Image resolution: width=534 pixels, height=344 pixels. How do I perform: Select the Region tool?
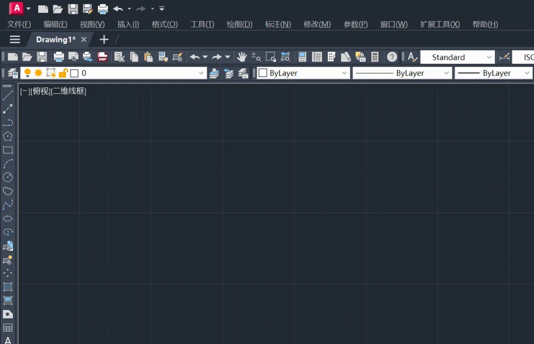point(7,314)
